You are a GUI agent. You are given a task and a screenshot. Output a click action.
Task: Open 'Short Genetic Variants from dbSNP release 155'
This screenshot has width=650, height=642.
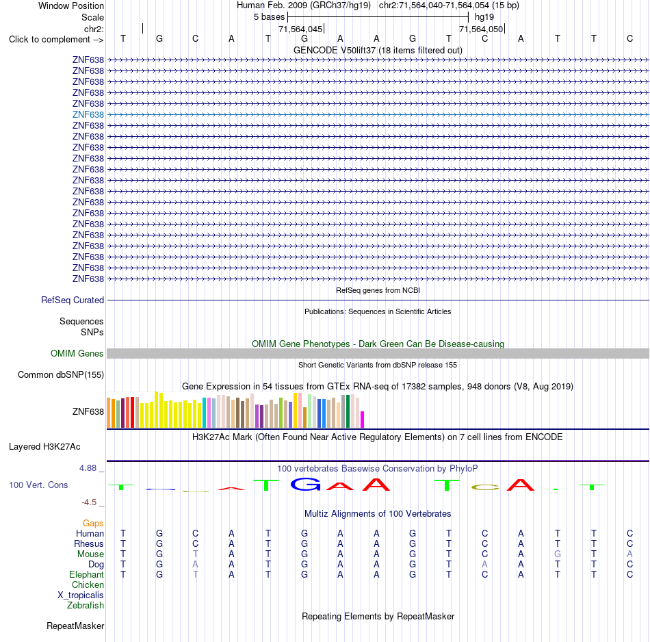coord(378,365)
